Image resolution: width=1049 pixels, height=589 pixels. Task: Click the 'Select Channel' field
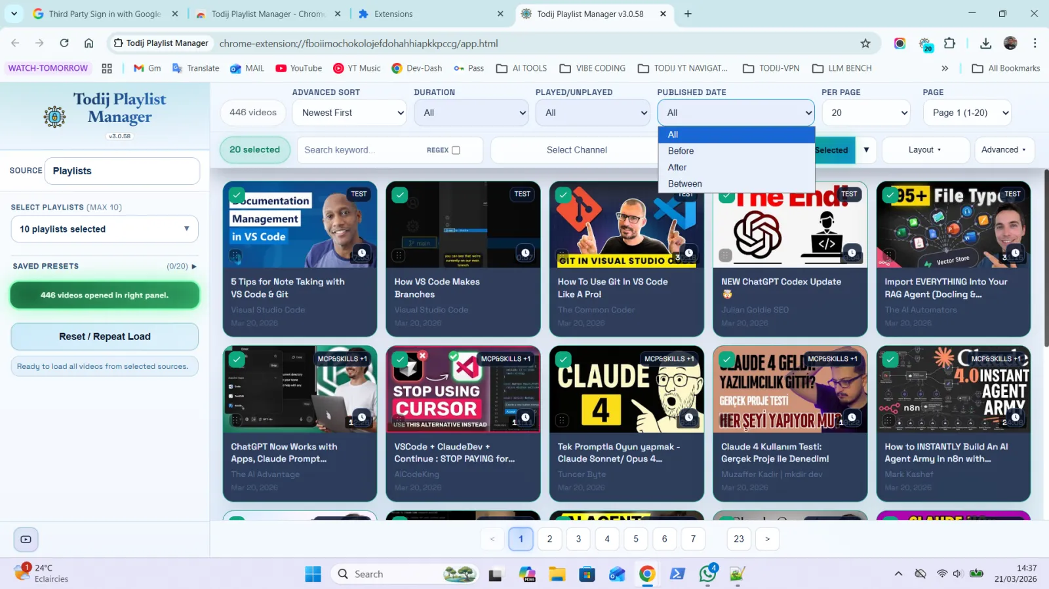tap(577, 150)
